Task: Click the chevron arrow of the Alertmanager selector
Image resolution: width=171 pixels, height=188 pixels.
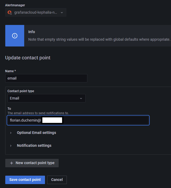Action: 62,12
